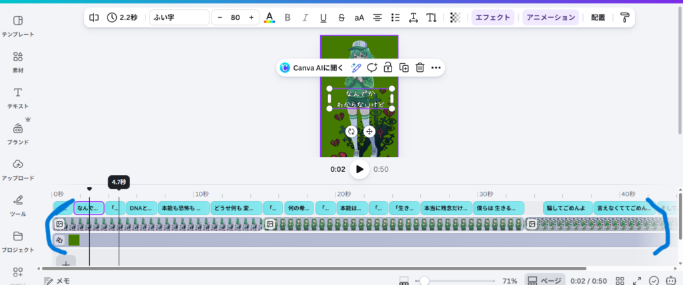Toggle underline text formatting
The width and height of the screenshot is (683, 285).
click(x=323, y=17)
